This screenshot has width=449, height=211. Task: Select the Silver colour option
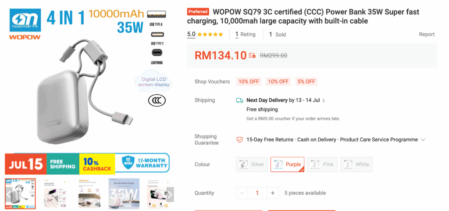pyautogui.click(x=252, y=165)
